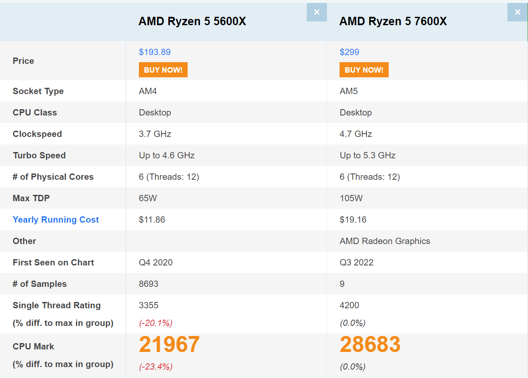
Task: Open the $299 price link
Action: pyautogui.click(x=350, y=52)
